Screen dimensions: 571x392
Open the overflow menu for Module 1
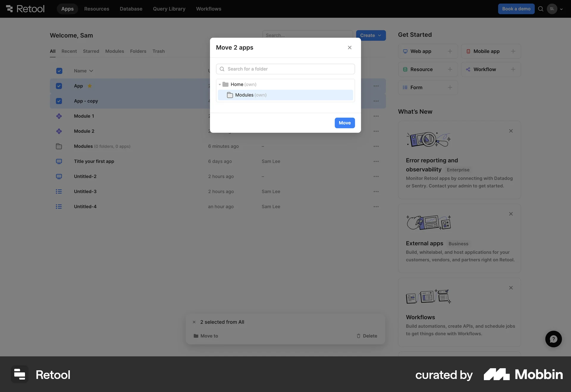click(376, 116)
